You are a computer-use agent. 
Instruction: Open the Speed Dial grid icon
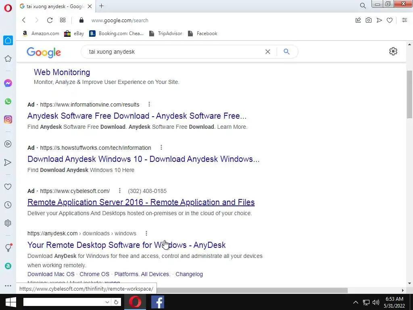pyautogui.click(x=63, y=20)
